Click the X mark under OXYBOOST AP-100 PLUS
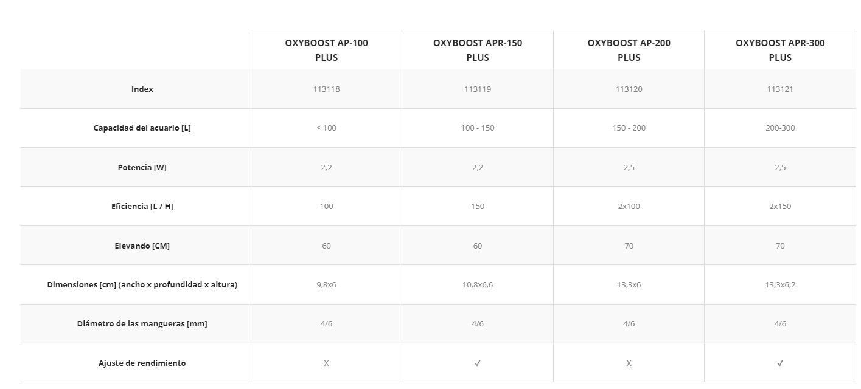The width and height of the screenshot is (861, 389). point(326,363)
